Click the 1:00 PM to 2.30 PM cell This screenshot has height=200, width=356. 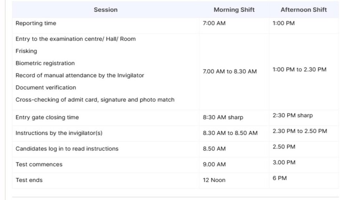[299, 69]
